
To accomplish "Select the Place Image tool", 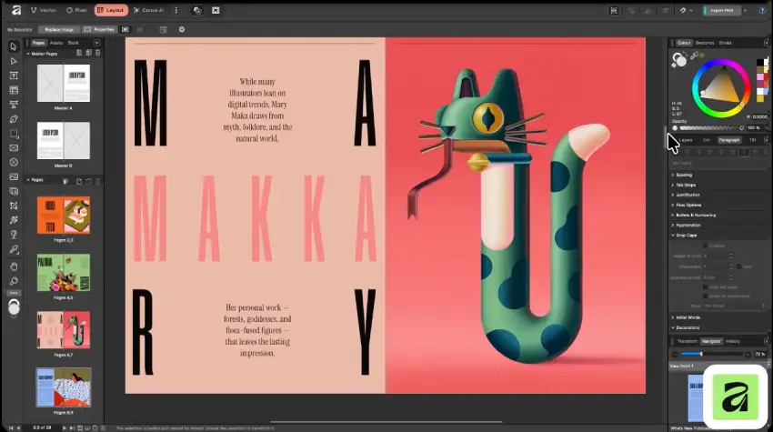I will coord(14,177).
